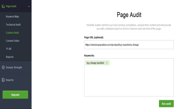The width and height of the screenshot is (174, 109).
Task: Click the Reports document icon in the sidebar
Action: [3, 80]
